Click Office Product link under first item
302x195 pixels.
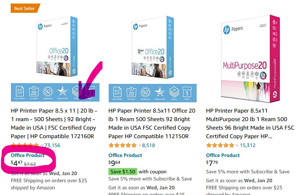[28, 155]
